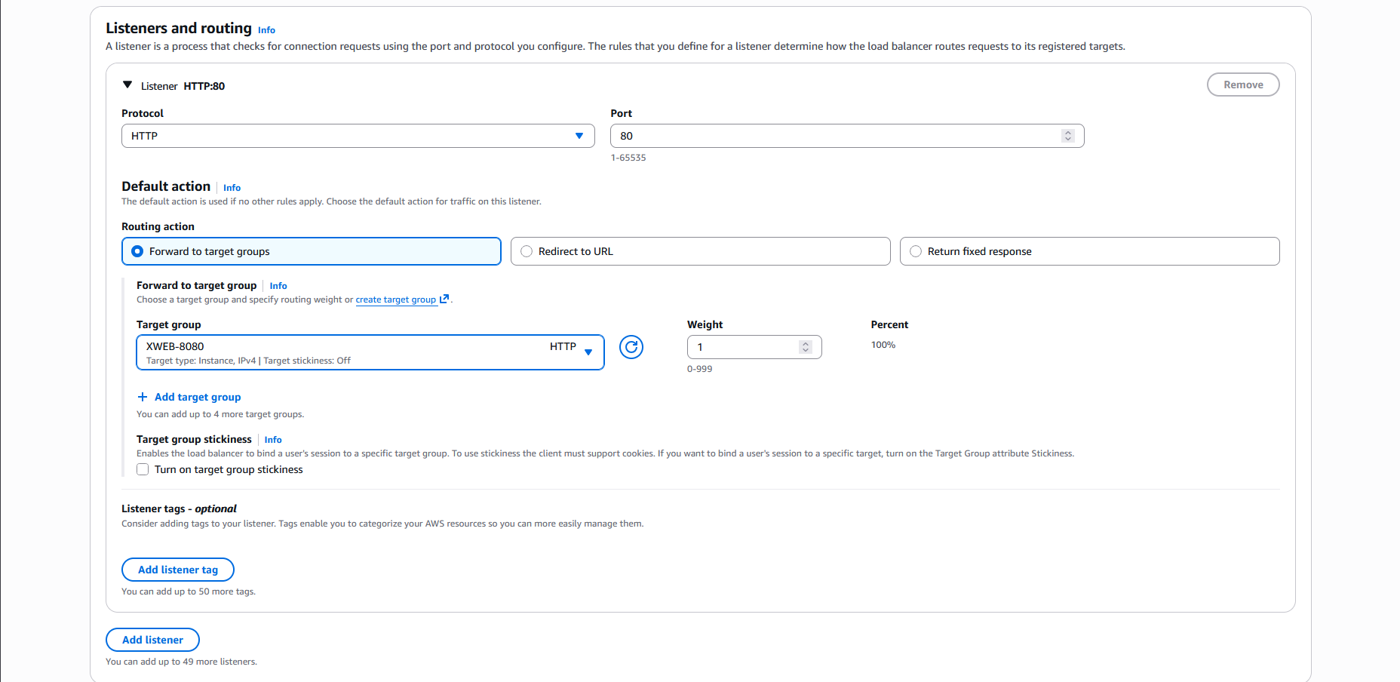Click the refresh target groups icon
The width and height of the screenshot is (1400, 682).
[631, 347]
